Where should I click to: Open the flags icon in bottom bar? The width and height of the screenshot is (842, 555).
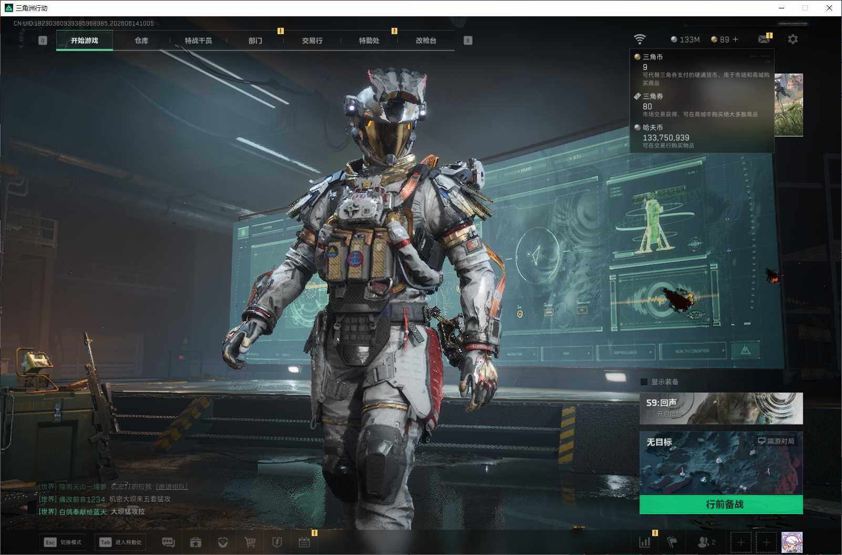tap(672, 542)
